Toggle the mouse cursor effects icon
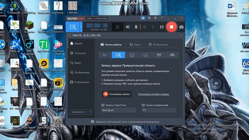 (145, 27)
